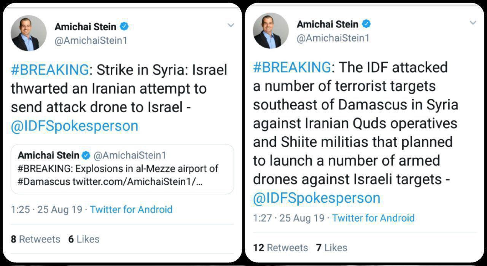Expand the left tweet's options chevron
Image resolution: width=487 pixels, height=266 pixels.
pos(231,25)
